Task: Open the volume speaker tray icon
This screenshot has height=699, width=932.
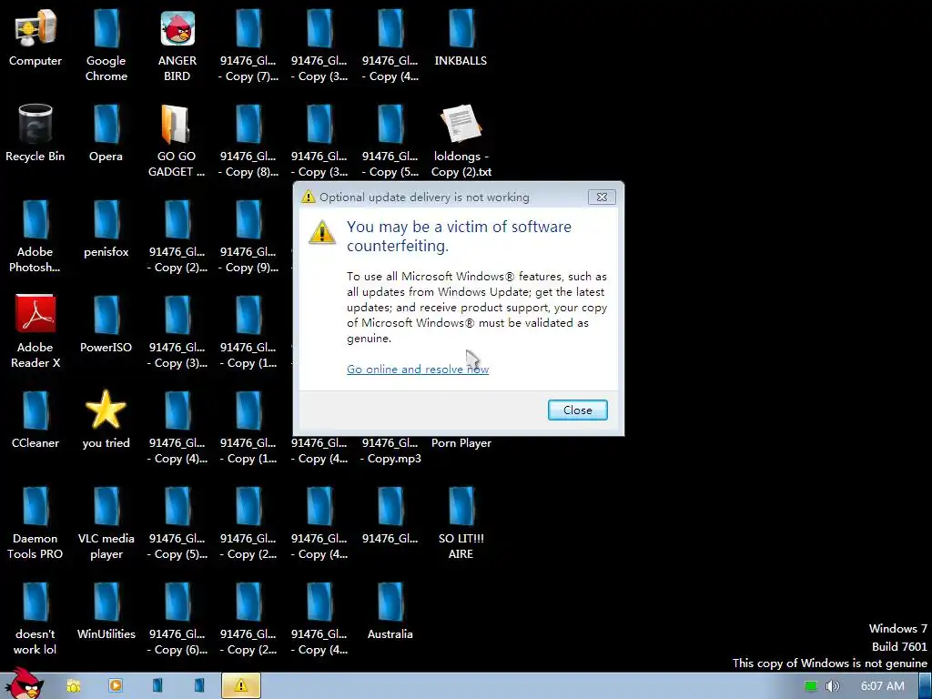Action: pos(832,686)
